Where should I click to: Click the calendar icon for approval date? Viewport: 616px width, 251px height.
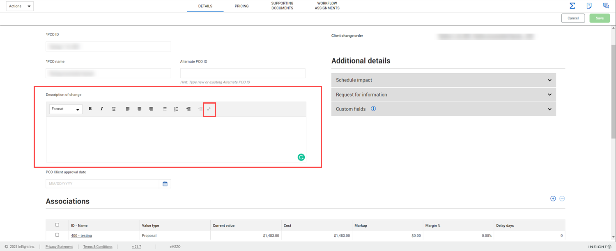click(165, 184)
